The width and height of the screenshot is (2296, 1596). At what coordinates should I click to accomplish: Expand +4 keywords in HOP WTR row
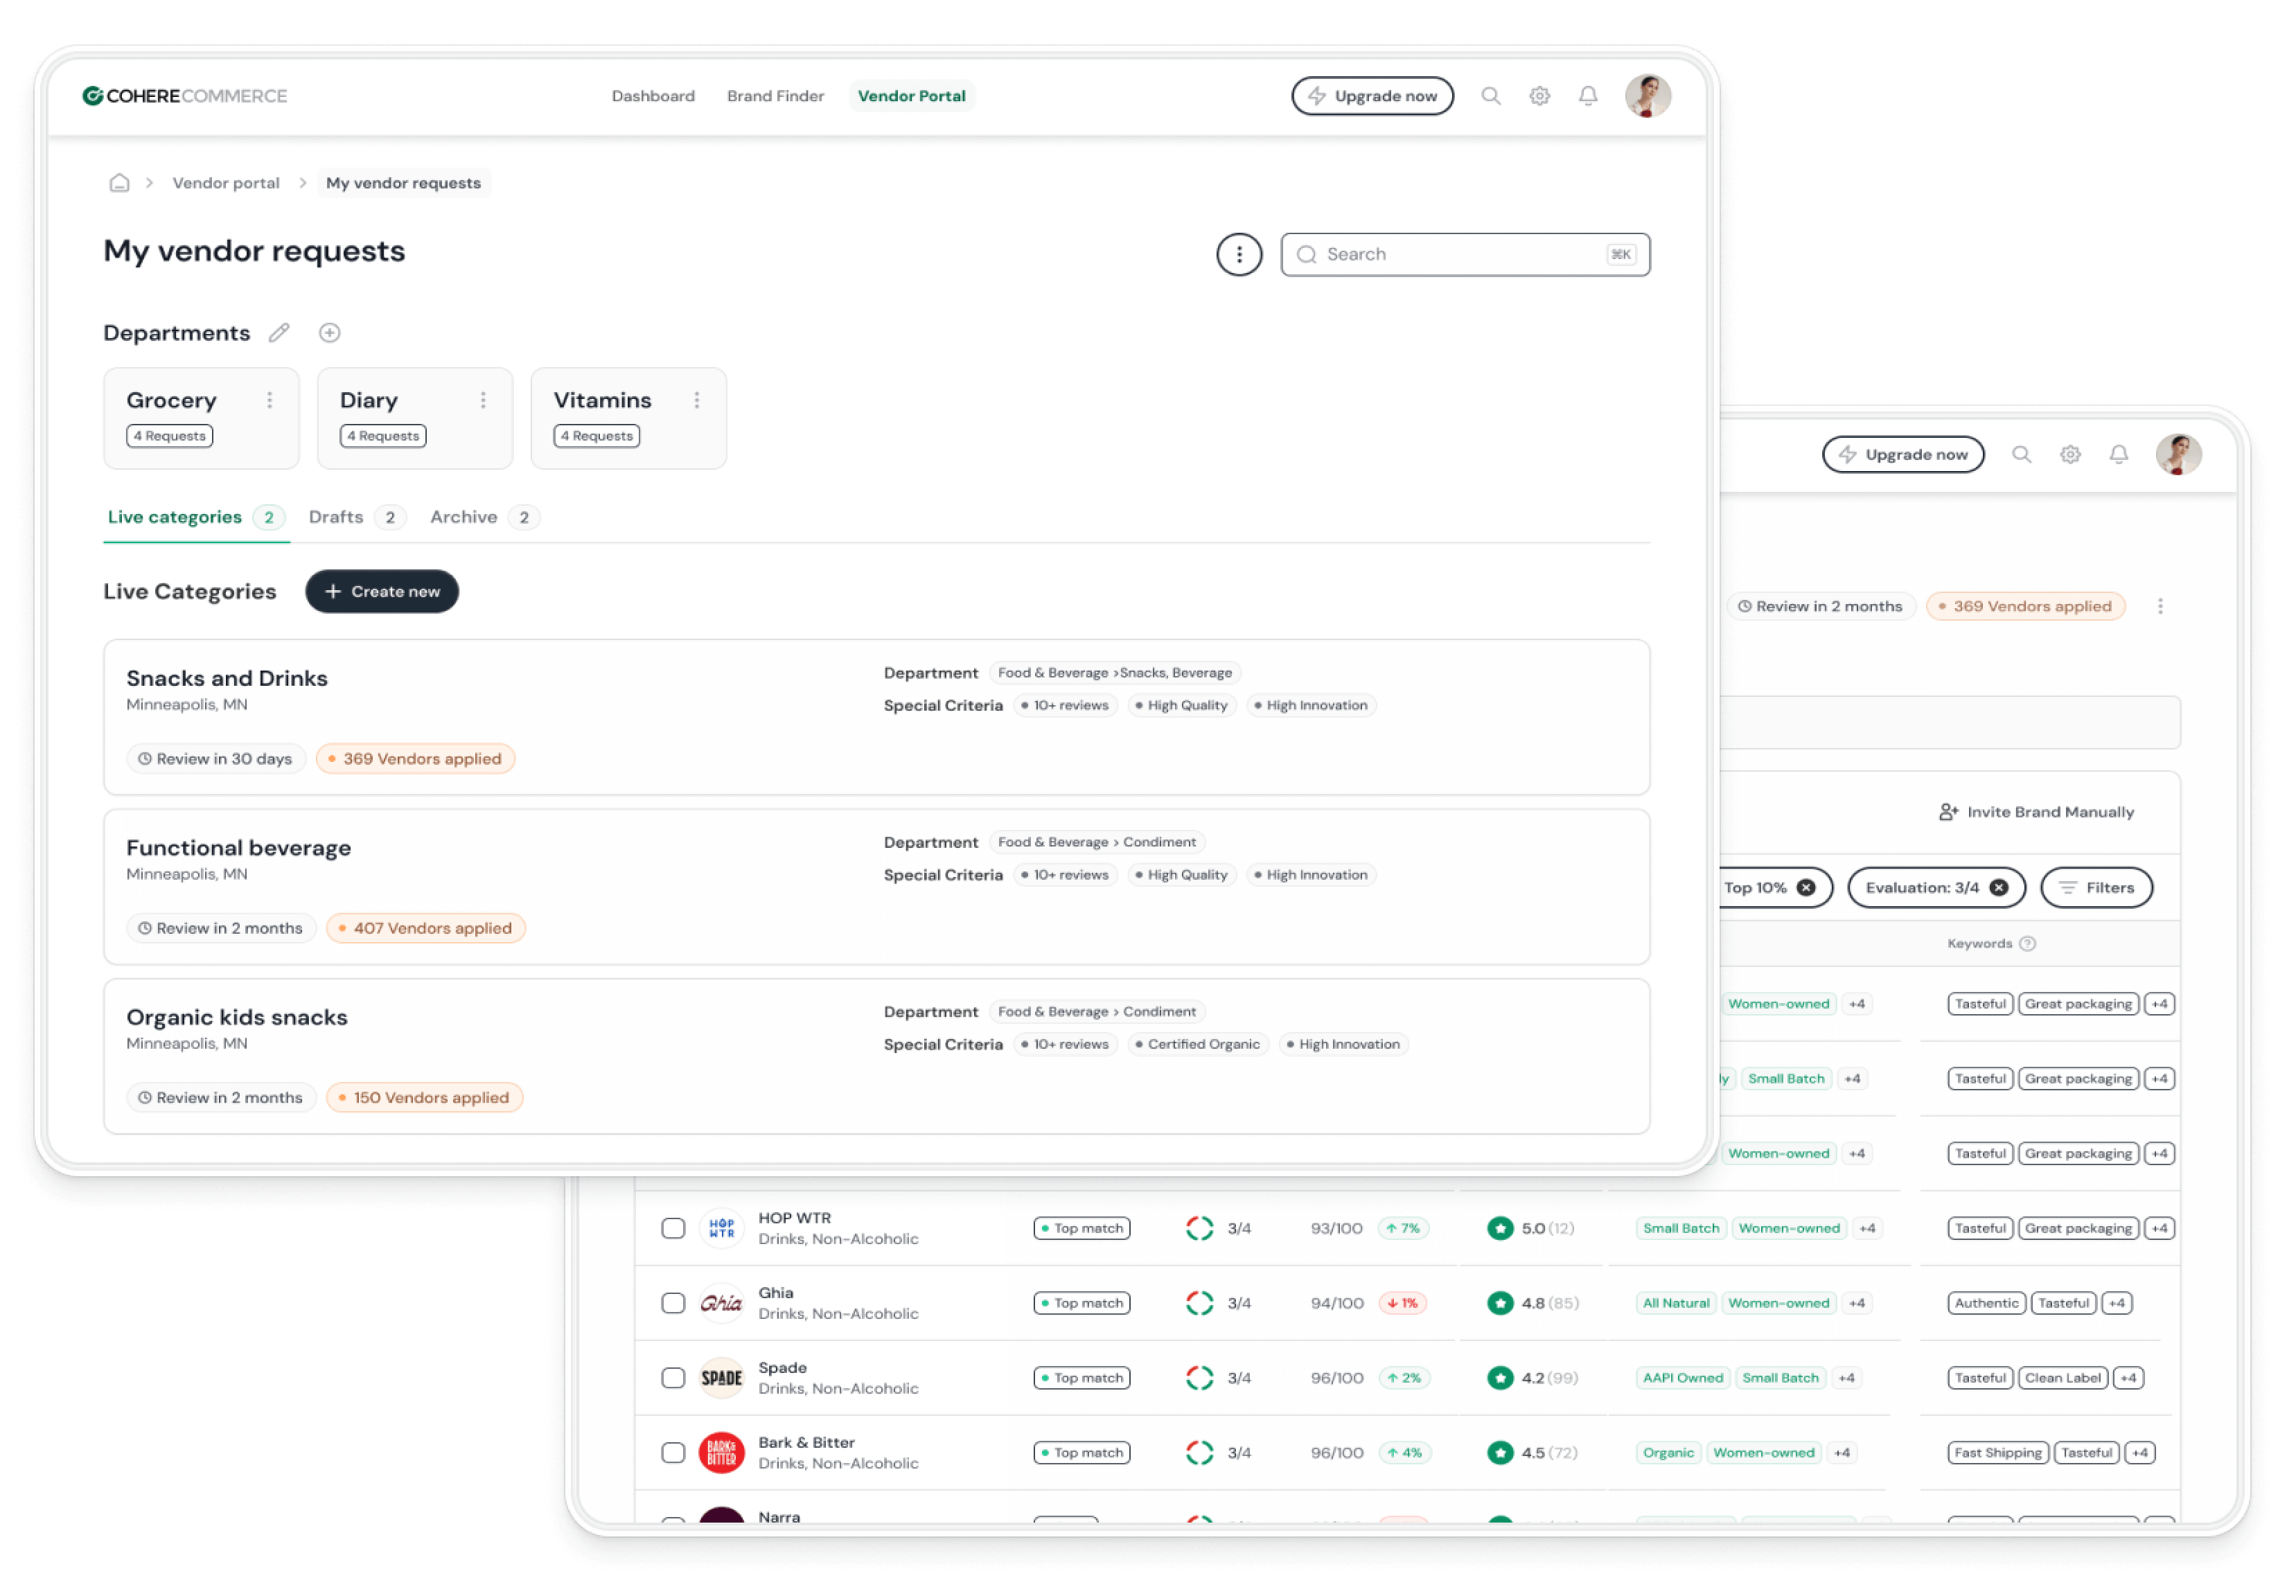pyautogui.click(x=2160, y=1229)
